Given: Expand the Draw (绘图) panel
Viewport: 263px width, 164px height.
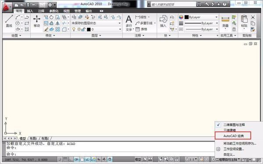Looking at the screenshot, I should tap(16, 35).
